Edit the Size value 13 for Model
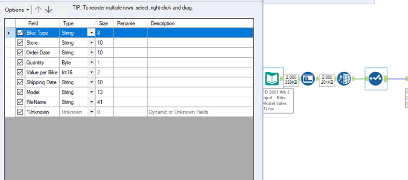Viewport: 408px width, 180px height. tap(105, 92)
